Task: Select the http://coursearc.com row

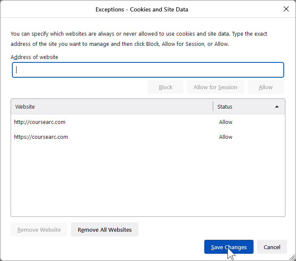Action: (148, 122)
